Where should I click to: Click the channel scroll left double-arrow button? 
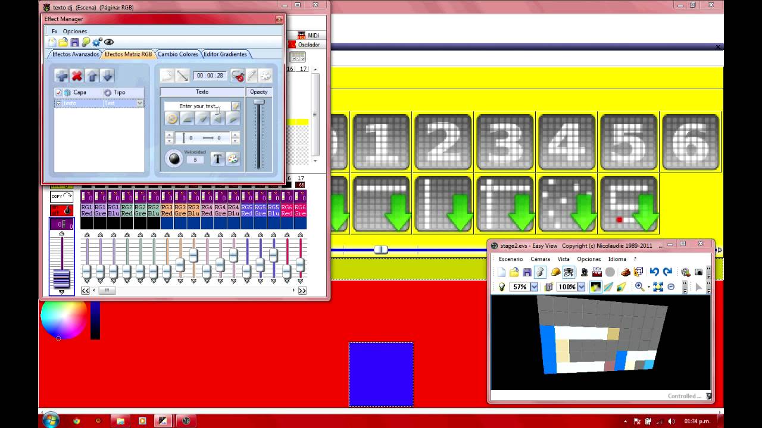[86, 291]
